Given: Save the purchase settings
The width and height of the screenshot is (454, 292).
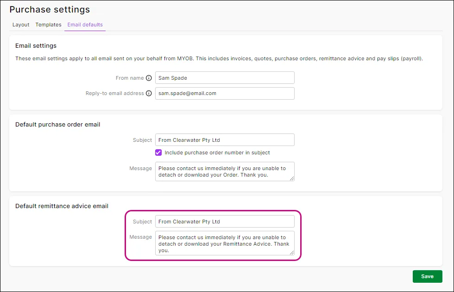Looking at the screenshot, I should (427, 276).
